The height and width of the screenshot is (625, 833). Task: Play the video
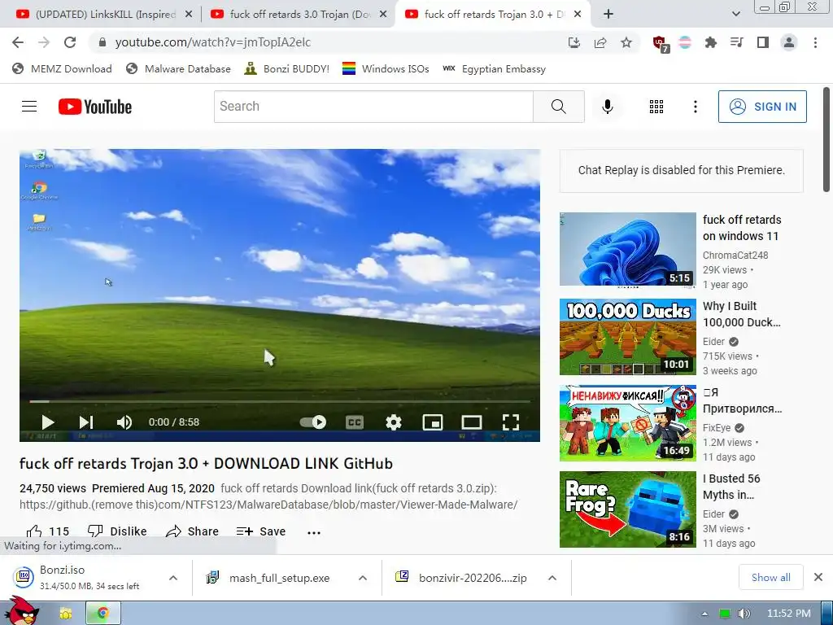pyautogui.click(x=48, y=422)
